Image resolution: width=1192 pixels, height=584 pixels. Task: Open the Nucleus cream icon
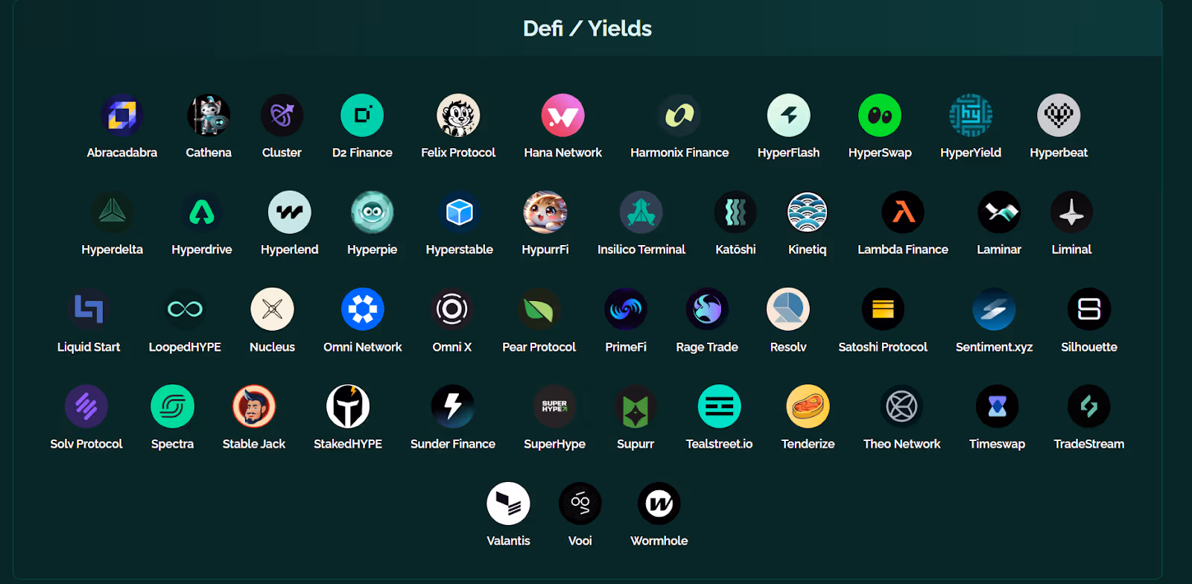[273, 309]
